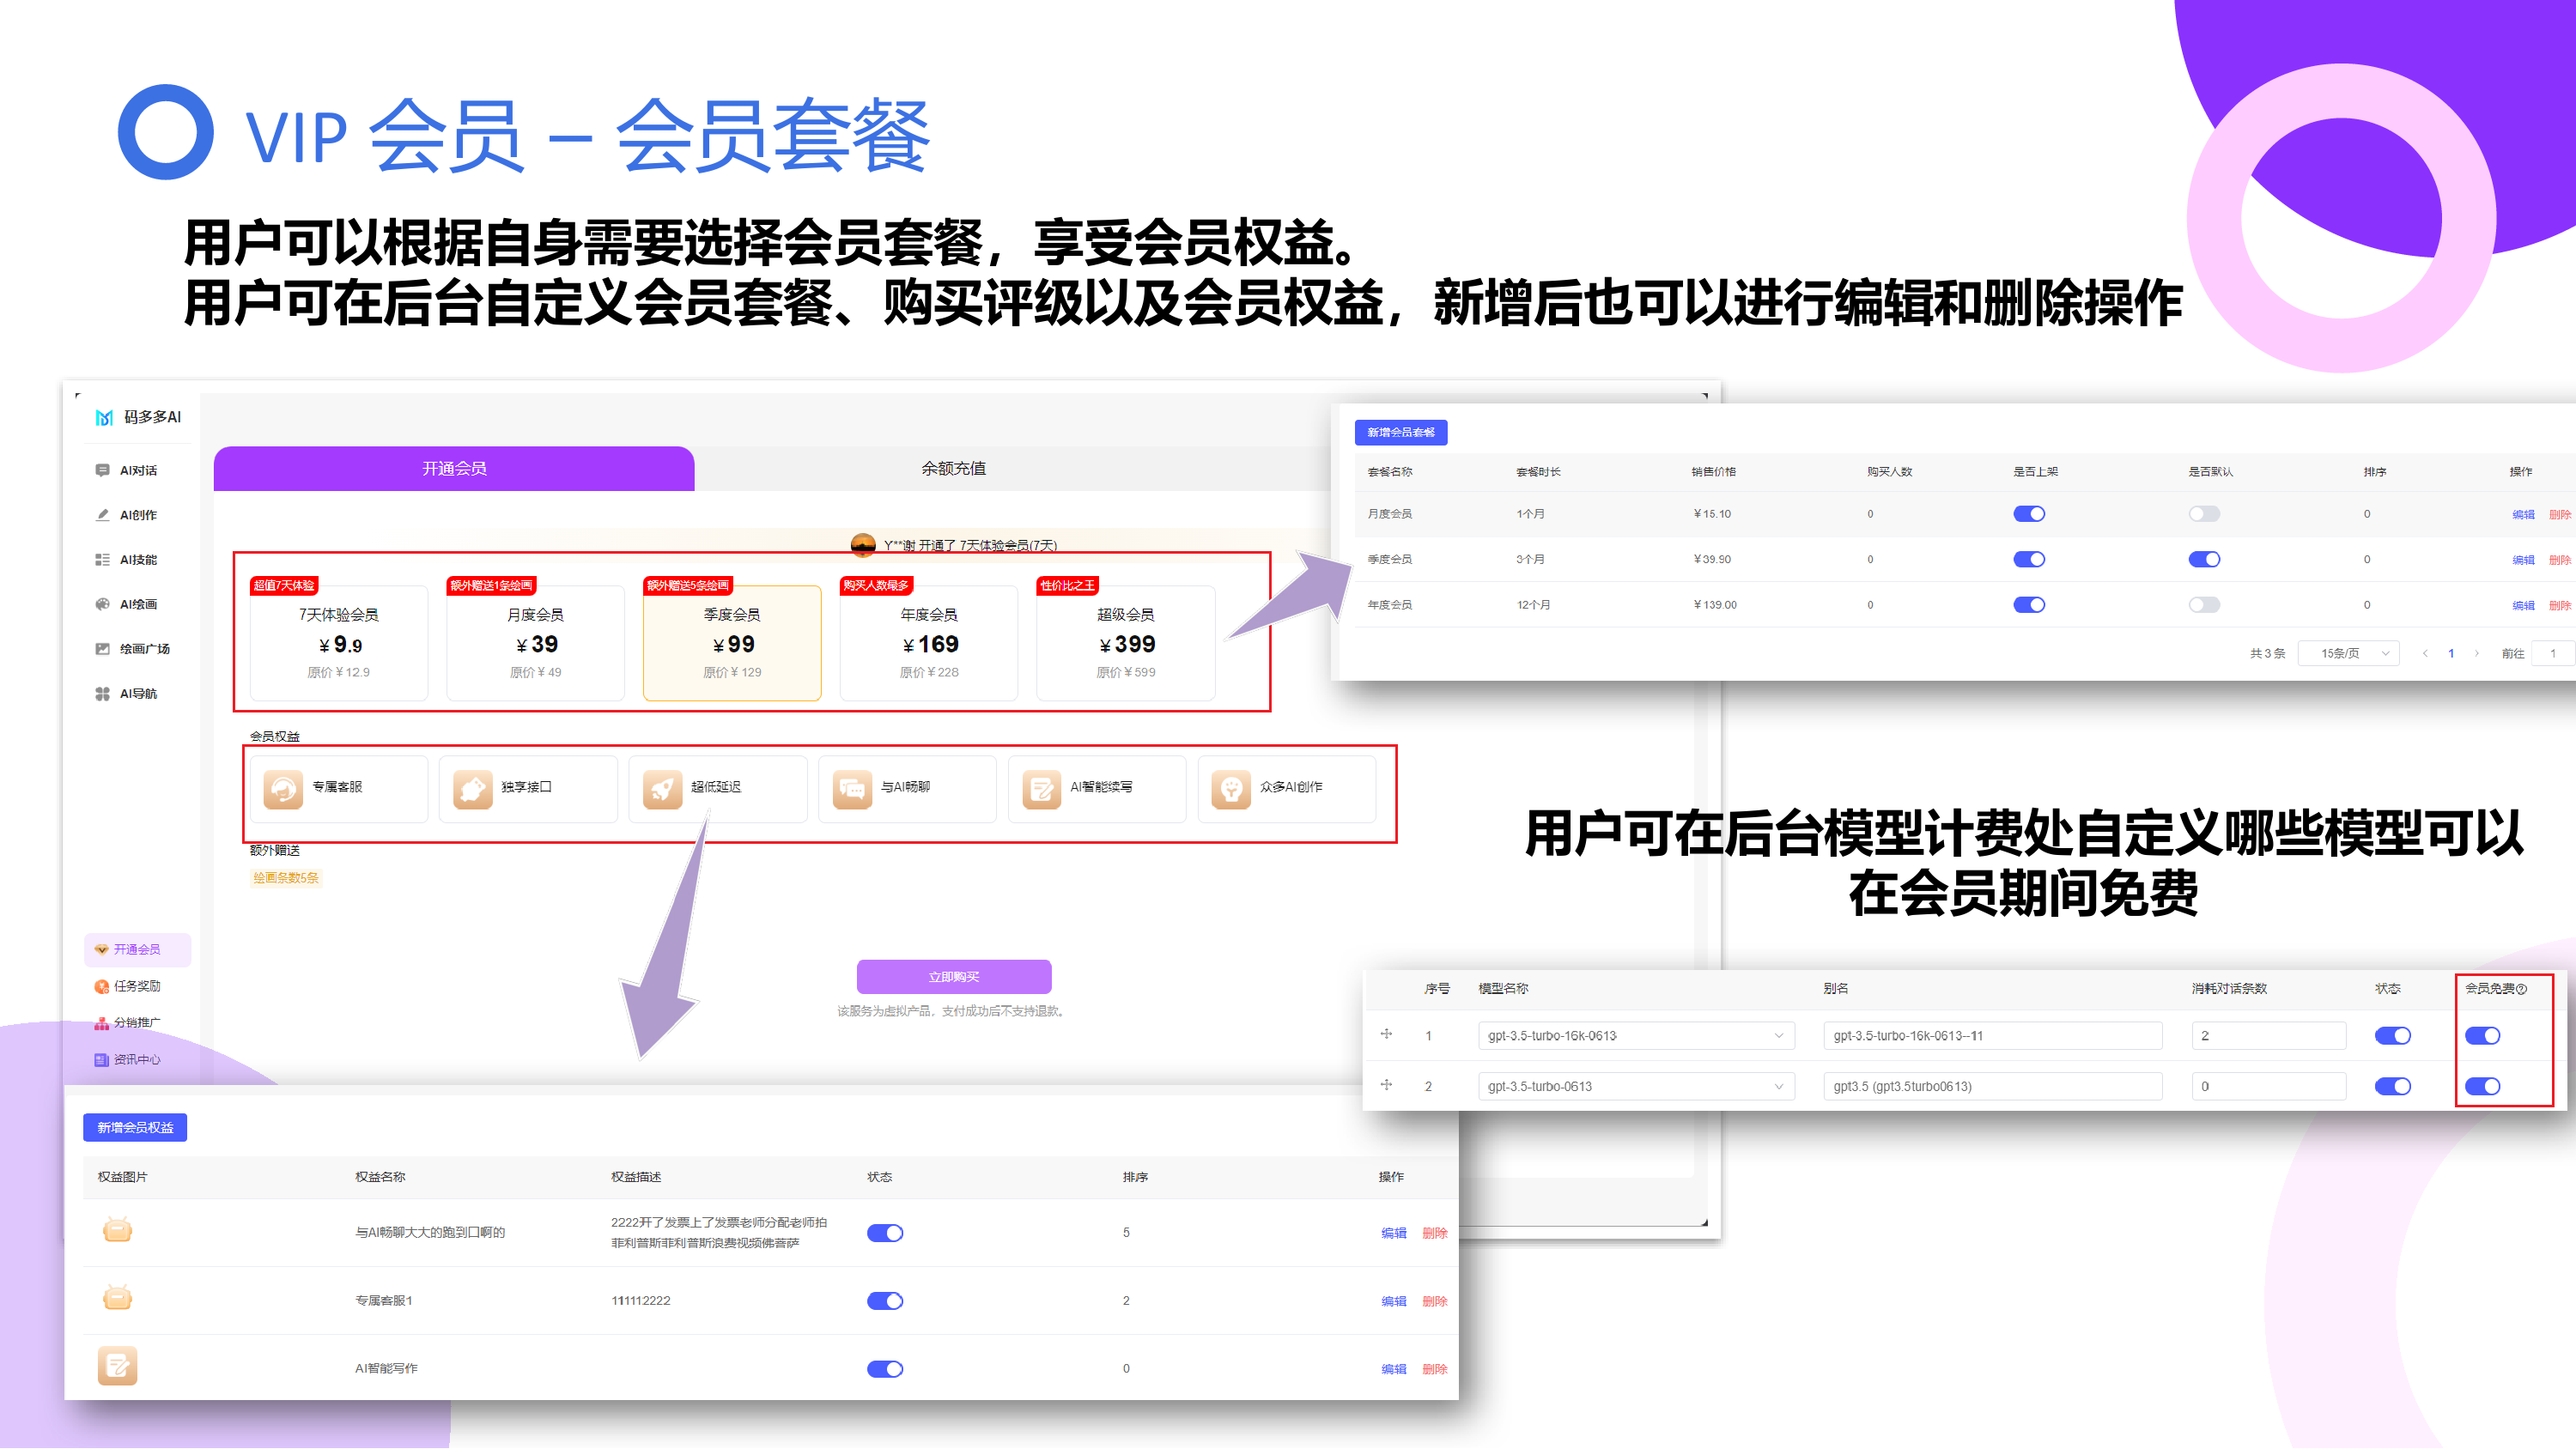
Task: Expand gpt-3.5-turbo-16k-0613 model name dropdown
Action: (x=1778, y=1036)
